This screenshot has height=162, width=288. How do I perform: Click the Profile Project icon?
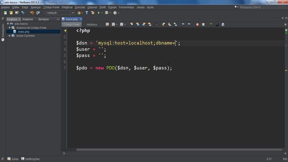pyautogui.click(x=115, y=13)
